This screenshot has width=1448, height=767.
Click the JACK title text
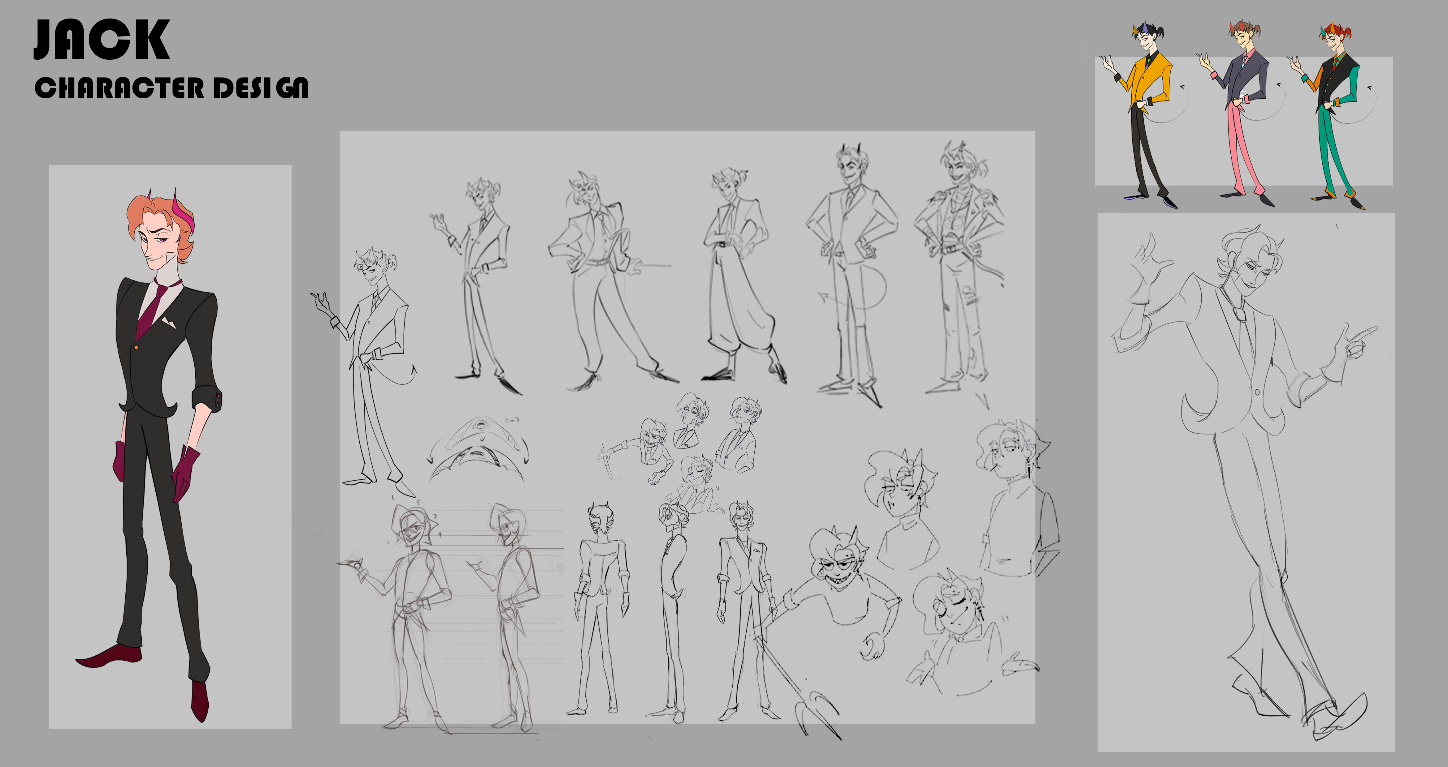101,39
